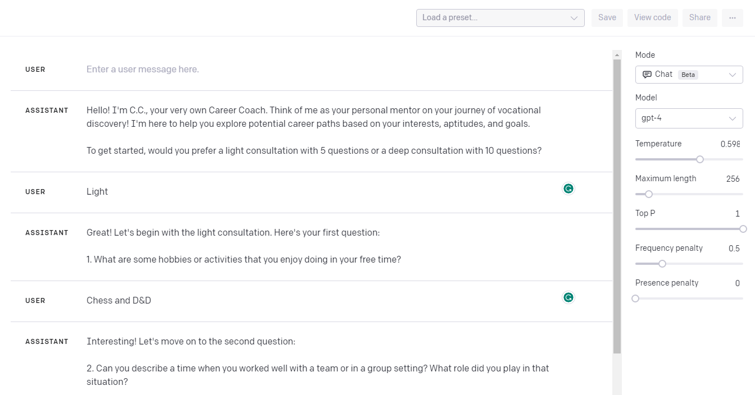Click the Save button
This screenshot has height=395, width=755.
(x=607, y=17)
